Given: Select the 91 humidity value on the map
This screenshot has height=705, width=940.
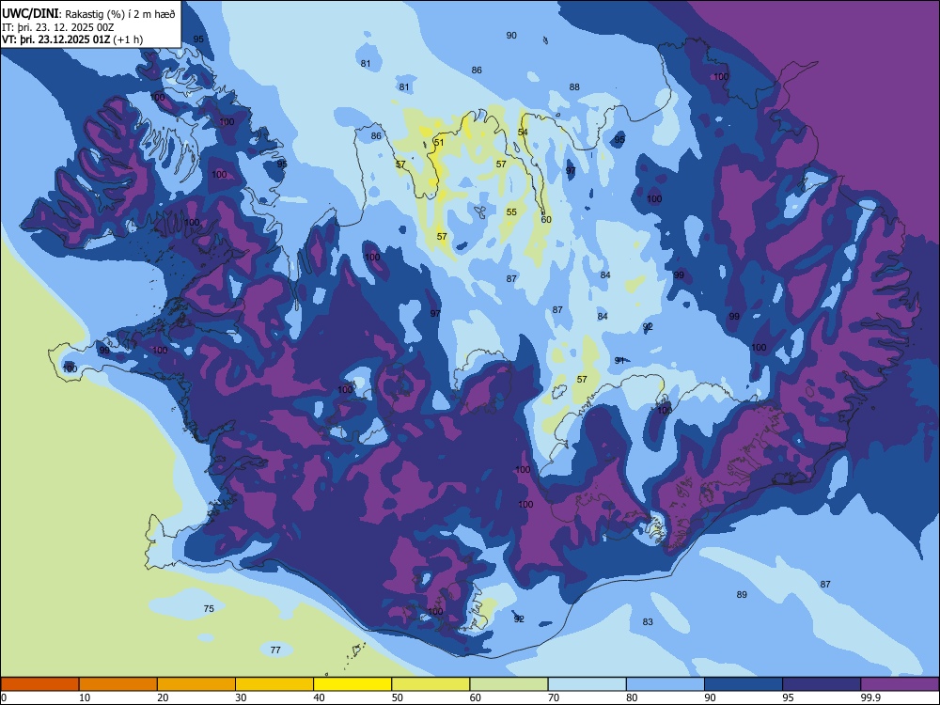Looking at the screenshot, I should pyautogui.click(x=619, y=360).
